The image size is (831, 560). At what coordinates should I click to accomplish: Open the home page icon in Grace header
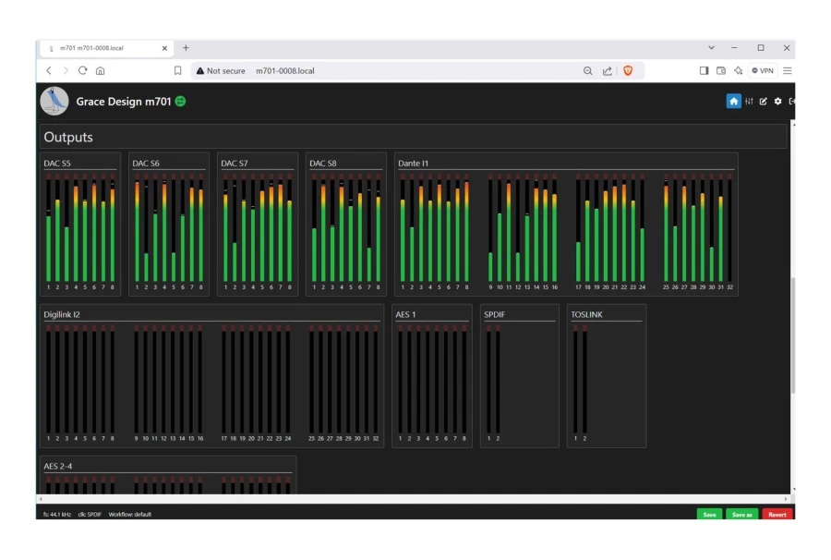pyautogui.click(x=733, y=102)
